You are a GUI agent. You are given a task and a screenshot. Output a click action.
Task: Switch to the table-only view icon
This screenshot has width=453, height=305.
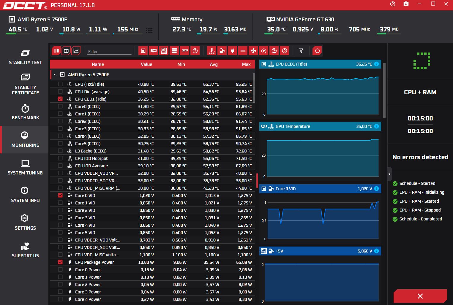66,51
